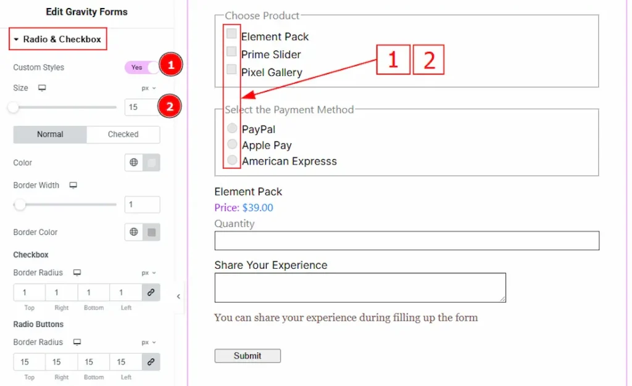Click the Size slider handle
This screenshot has width=632, height=386.
point(12,107)
